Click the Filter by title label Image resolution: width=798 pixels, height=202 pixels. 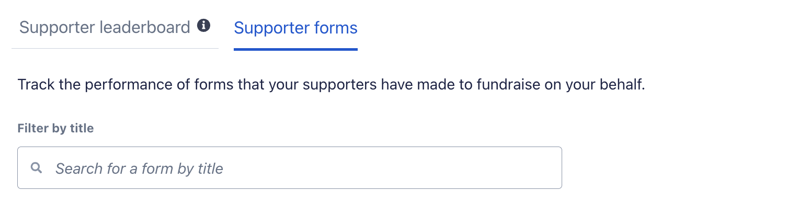coord(55,128)
